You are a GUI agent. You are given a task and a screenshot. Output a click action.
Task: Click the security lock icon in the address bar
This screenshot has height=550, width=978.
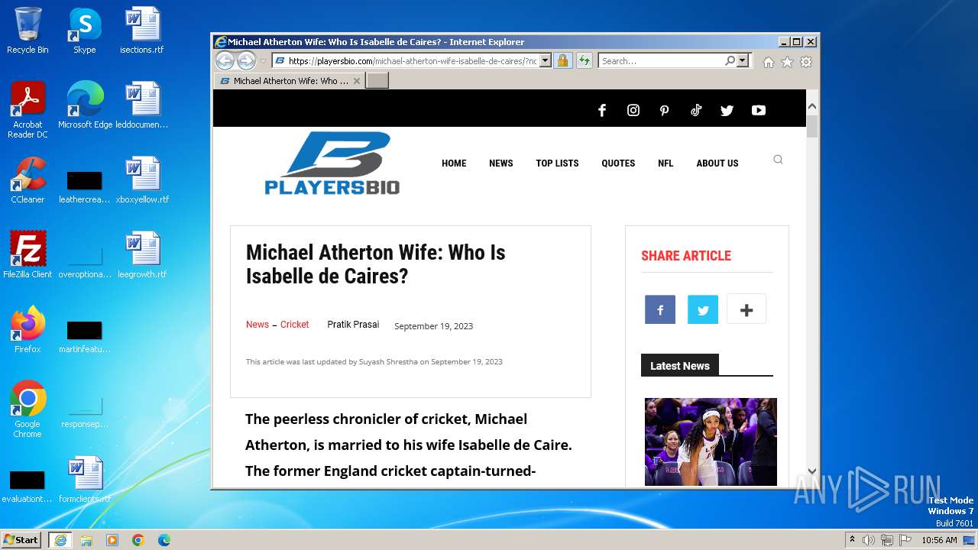562,61
